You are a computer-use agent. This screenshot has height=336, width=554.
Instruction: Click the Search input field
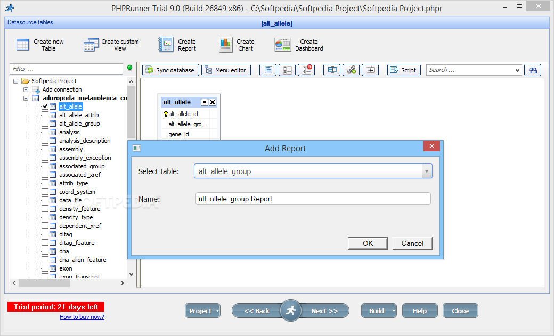470,70
